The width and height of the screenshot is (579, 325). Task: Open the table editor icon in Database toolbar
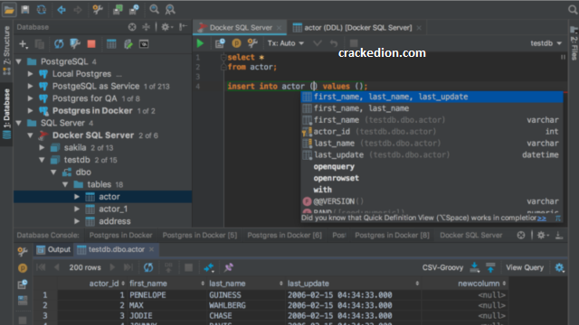[111, 44]
